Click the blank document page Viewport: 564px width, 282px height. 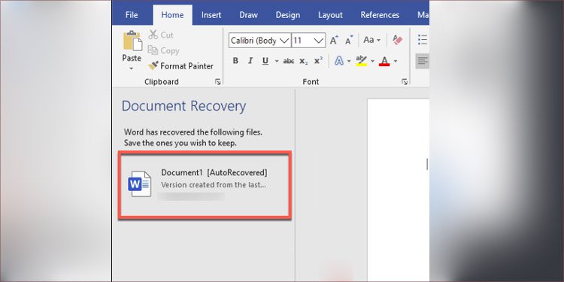click(x=398, y=190)
